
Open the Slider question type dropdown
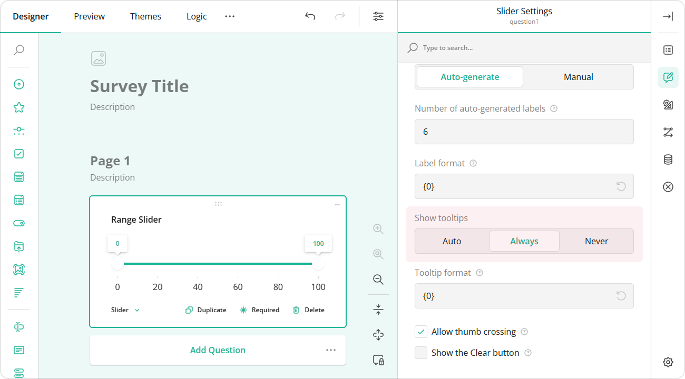coord(125,310)
